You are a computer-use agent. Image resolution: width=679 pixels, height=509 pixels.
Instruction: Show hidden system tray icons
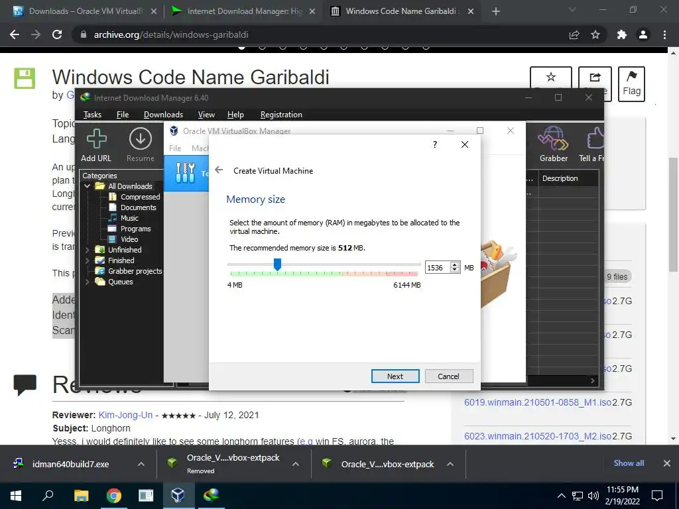click(x=561, y=496)
